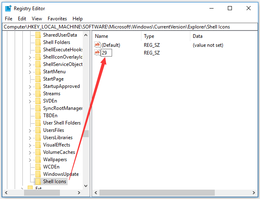The height and width of the screenshot is (199, 260).
Task: Expand the StartupApproved tree node
Action: point(30,87)
